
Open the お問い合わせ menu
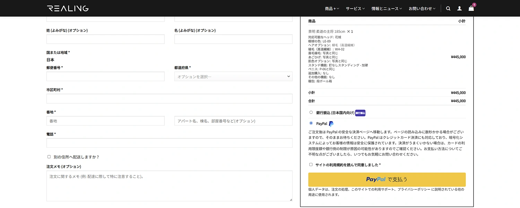pos(422,8)
